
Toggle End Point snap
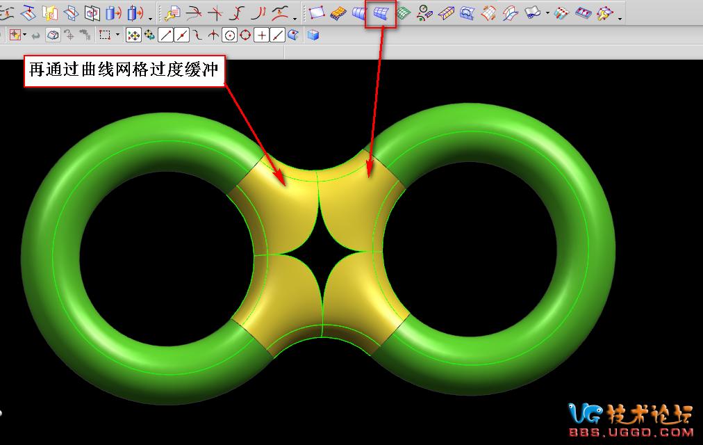pyautogui.click(x=165, y=35)
